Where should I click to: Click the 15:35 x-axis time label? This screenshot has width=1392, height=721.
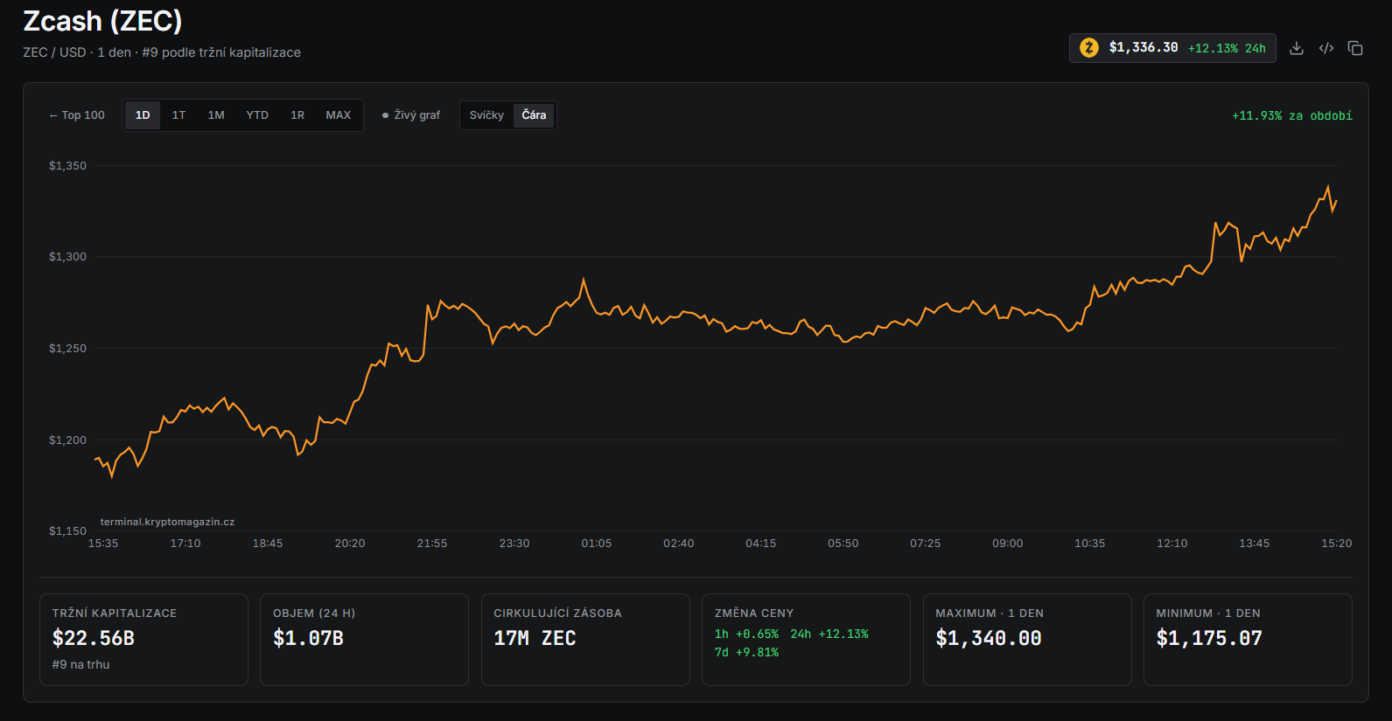pyautogui.click(x=103, y=544)
